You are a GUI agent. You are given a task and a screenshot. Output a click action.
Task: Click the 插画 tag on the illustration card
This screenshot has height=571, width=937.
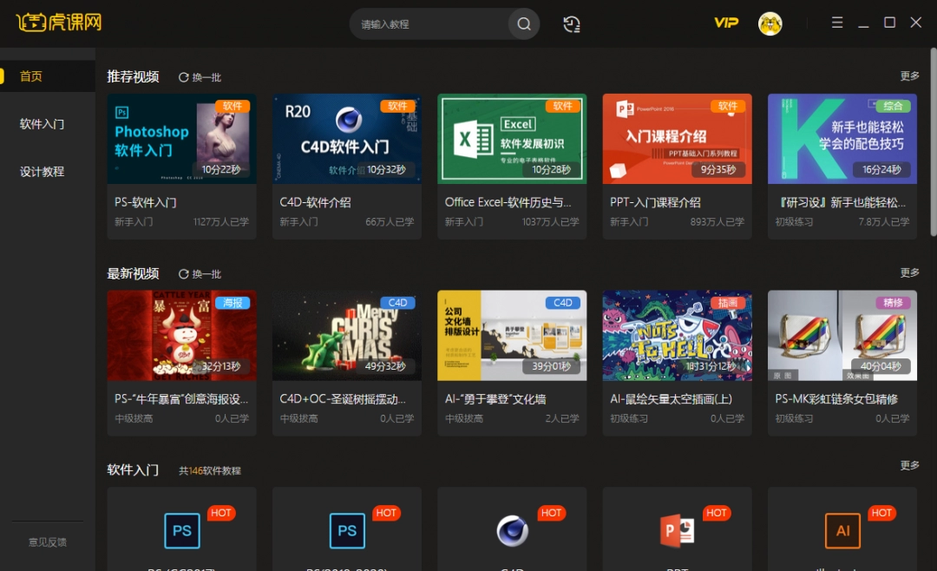(x=728, y=303)
